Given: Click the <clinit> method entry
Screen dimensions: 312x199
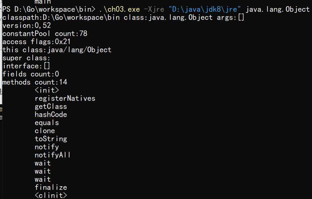Looking at the screenshot, I should (51, 195).
